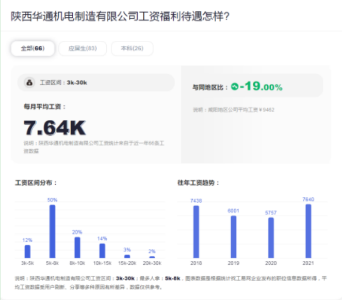Click the bold 5k-8k in footer note

tap(172, 278)
